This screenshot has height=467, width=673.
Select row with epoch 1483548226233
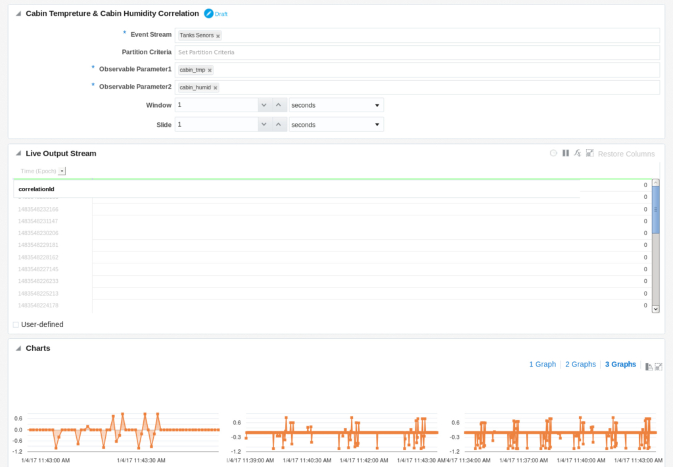point(333,281)
